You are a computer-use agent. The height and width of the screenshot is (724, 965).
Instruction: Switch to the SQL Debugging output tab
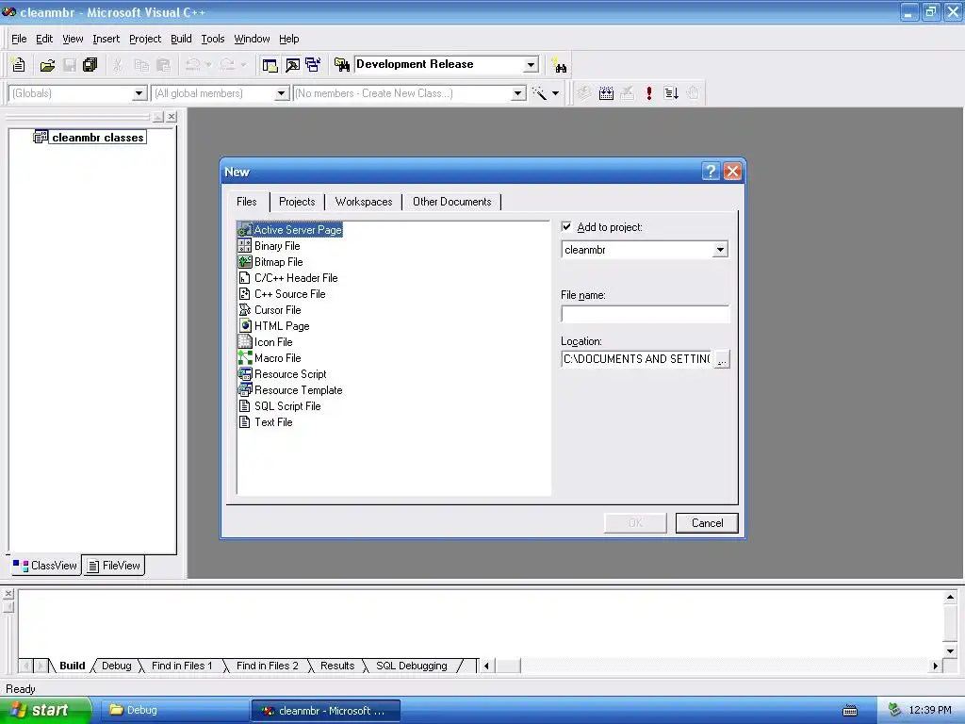pos(411,666)
